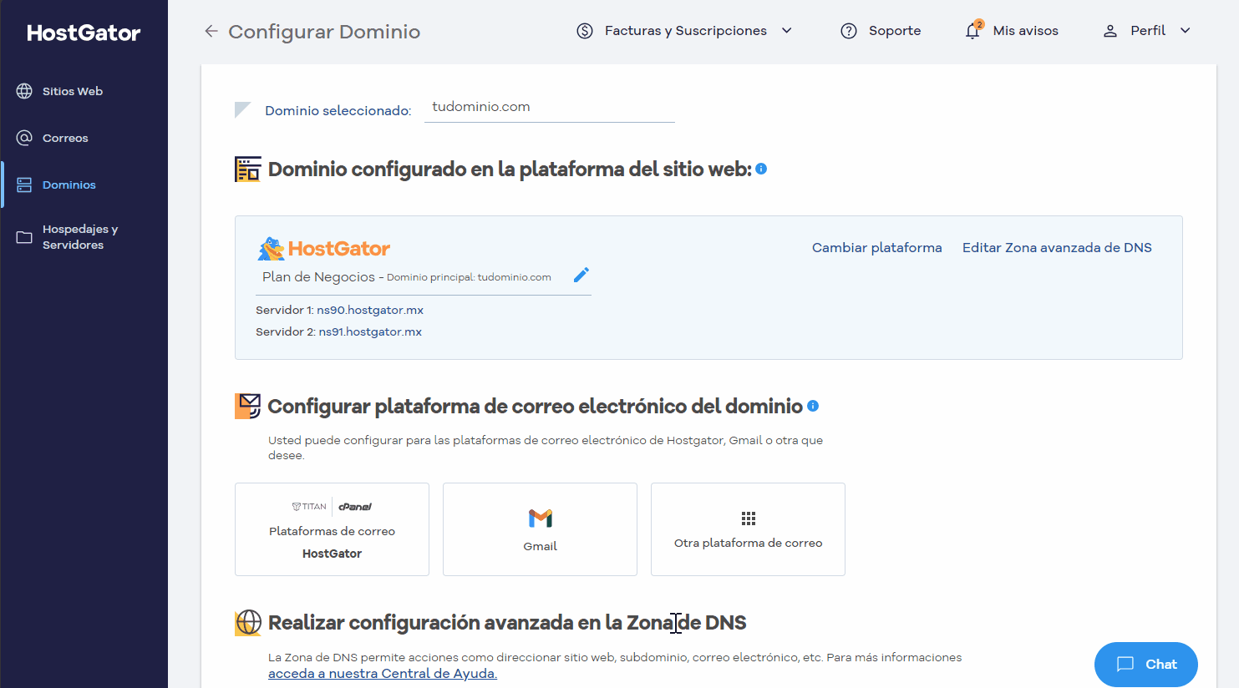This screenshot has width=1239, height=688.
Task: Click the pencil icon to edit plan
Action: (x=581, y=275)
